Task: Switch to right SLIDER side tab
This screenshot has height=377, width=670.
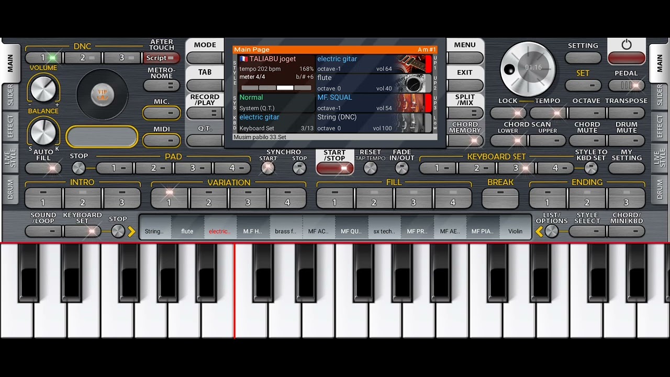Action: pyautogui.click(x=660, y=96)
